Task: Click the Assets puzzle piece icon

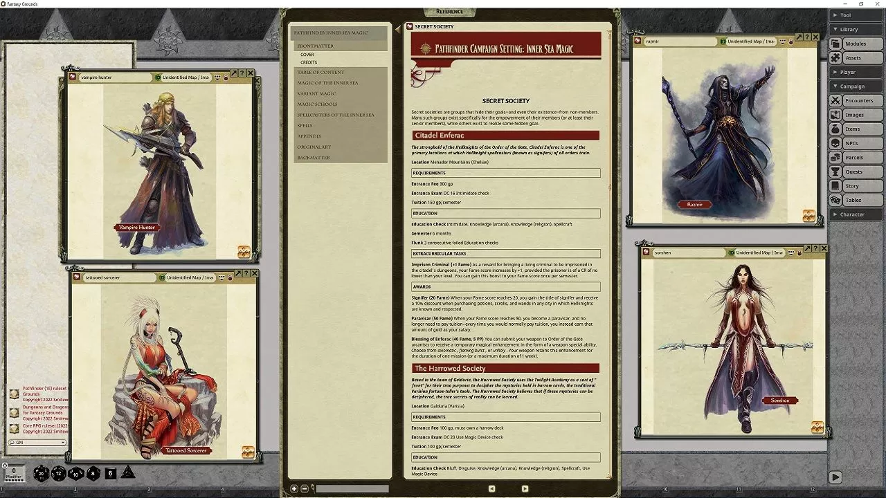Action: coord(835,58)
